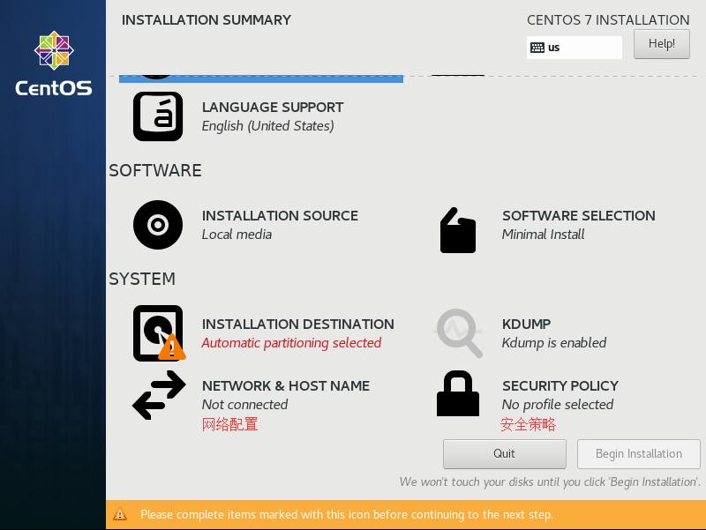706x530 pixels.
Task: Click the Software Selection package icon
Action: (x=458, y=230)
